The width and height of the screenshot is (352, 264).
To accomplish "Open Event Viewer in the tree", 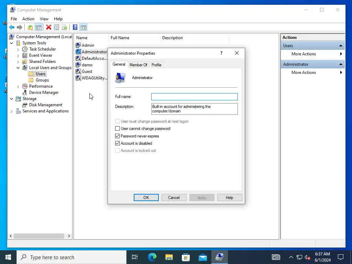I will (41, 55).
